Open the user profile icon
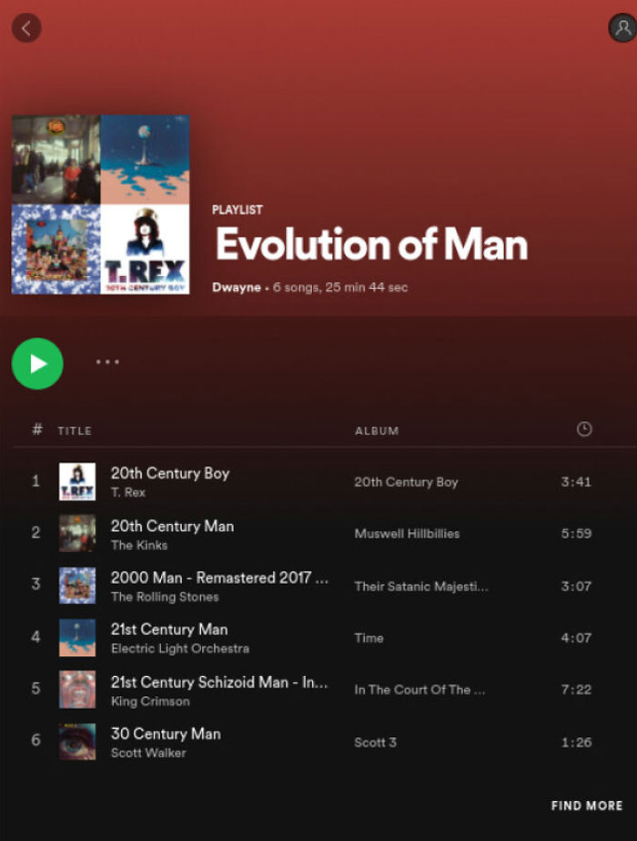 pos(622,28)
